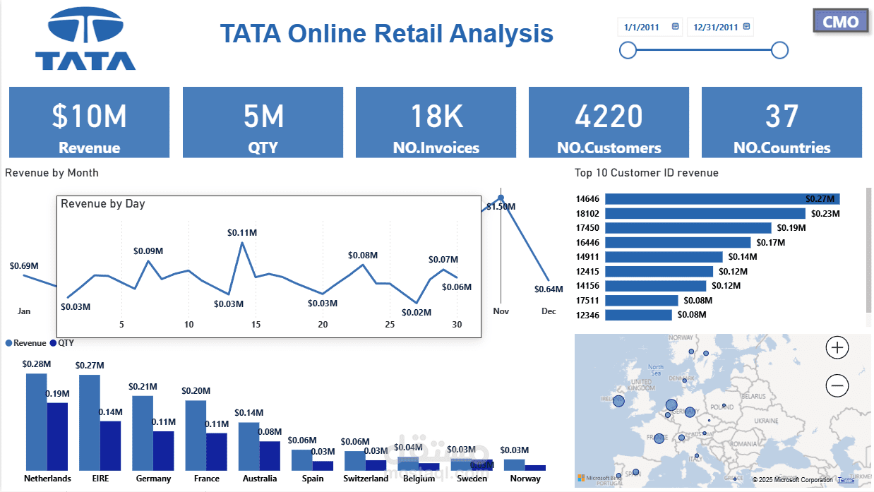Click the $0.64M December value label
The width and height of the screenshot is (874, 492).
tap(549, 289)
